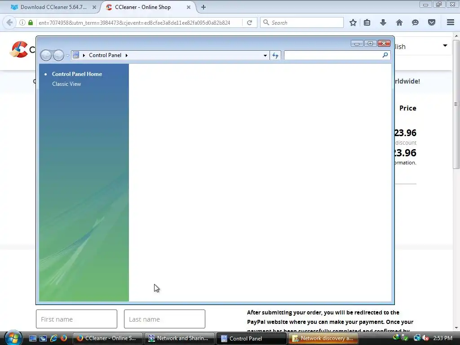Launch Internet Explorer from quick launch
The image size is (460, 345).
[54, 338]
